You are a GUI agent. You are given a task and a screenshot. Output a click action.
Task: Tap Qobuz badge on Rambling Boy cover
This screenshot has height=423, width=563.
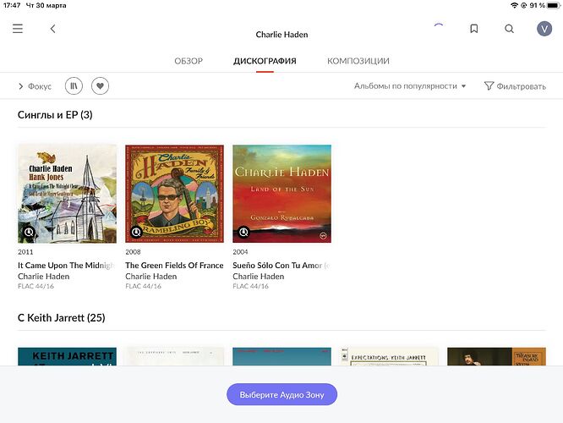pyautogui.click(x=136, y=232)
